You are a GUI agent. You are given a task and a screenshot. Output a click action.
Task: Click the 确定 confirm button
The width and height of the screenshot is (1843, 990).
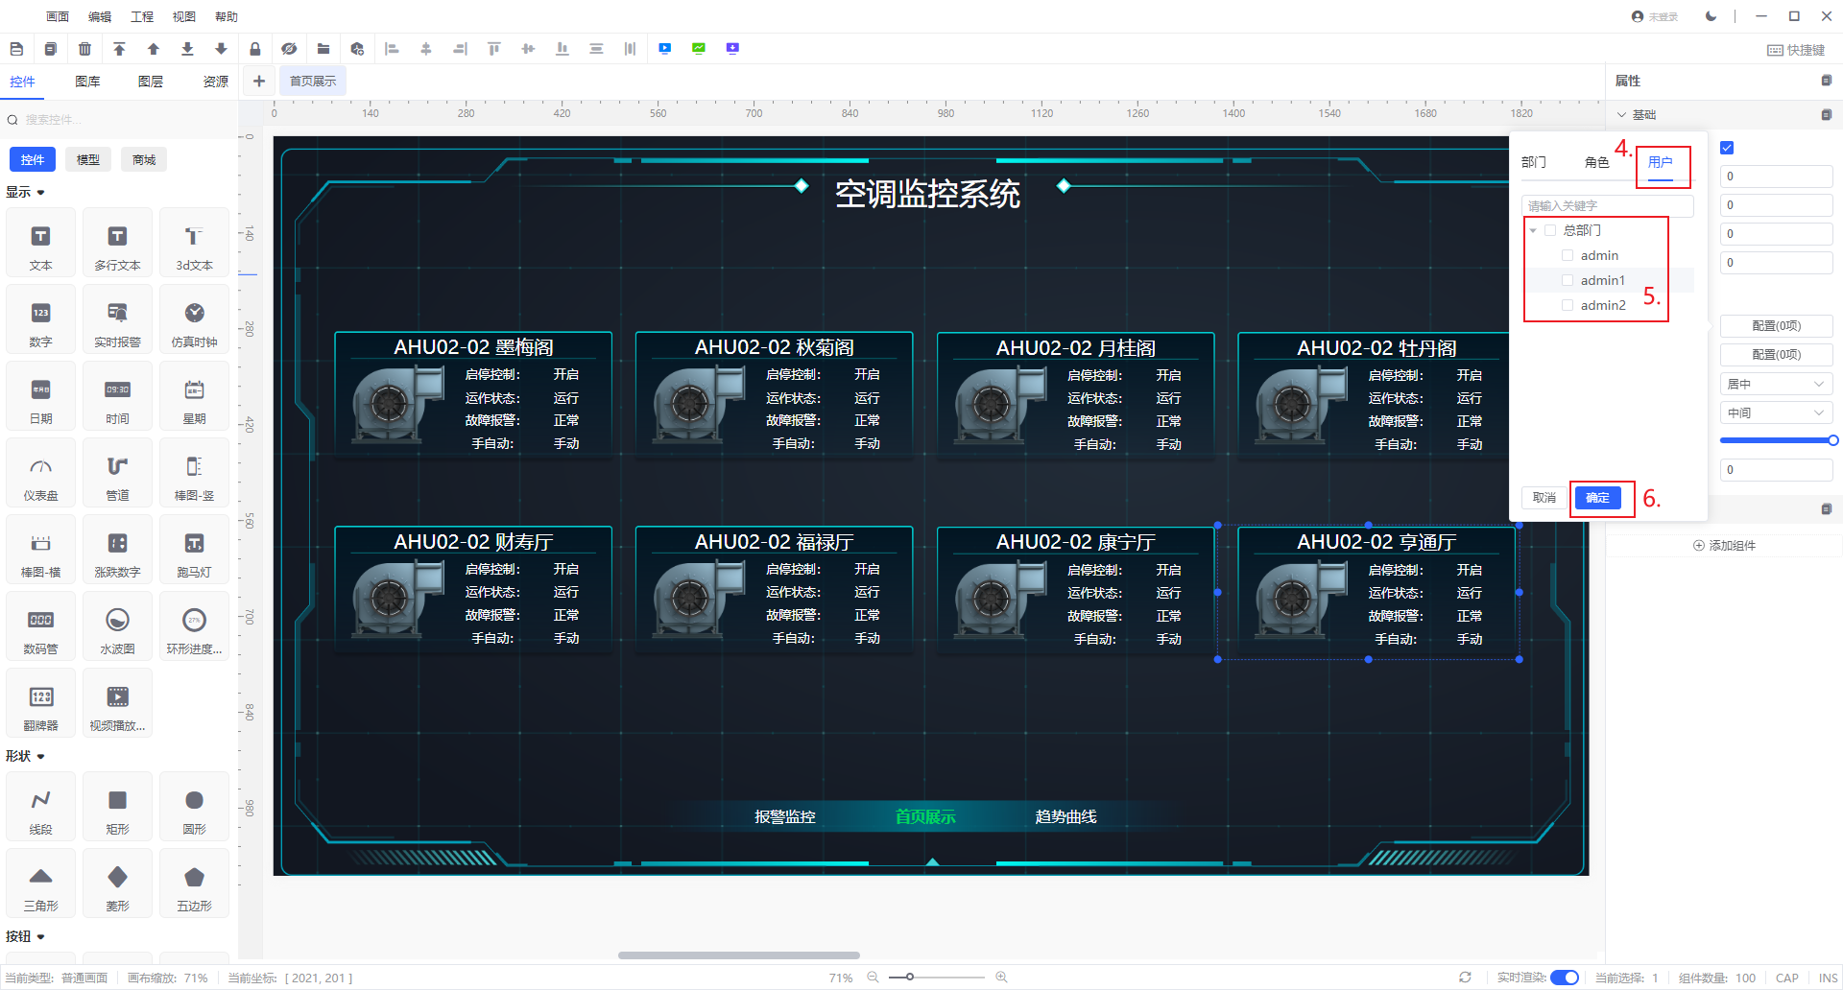[x=1597, y=498]
